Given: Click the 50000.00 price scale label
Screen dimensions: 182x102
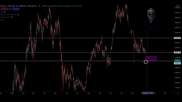Looking at the screenshot, I should 177,43.
